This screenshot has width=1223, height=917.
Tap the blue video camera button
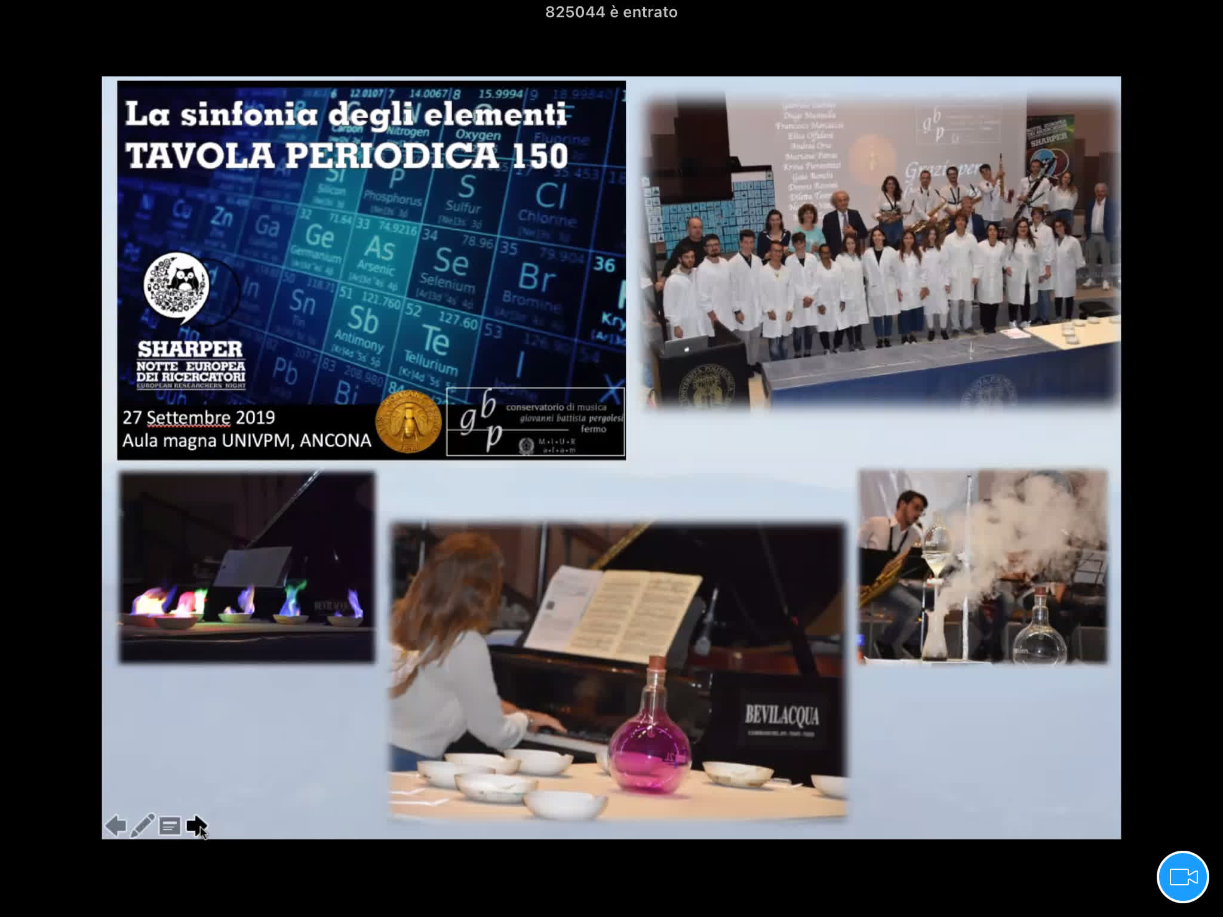tap(1182, 876)
